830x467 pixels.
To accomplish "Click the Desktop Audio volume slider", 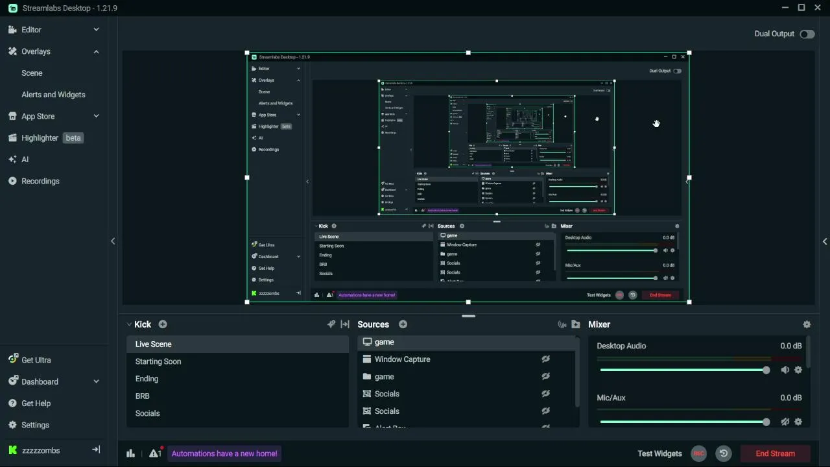I will [x=684, y=370].
